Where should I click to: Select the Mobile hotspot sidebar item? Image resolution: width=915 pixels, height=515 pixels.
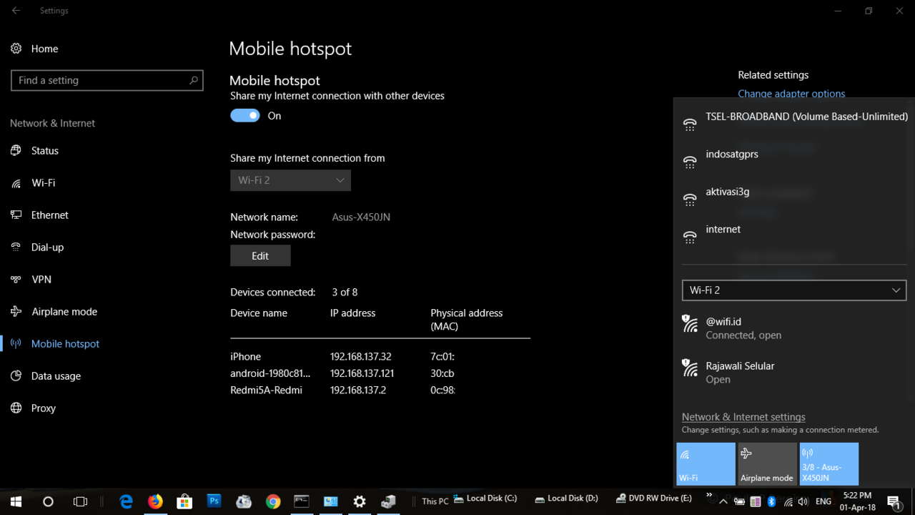[65, 344]
